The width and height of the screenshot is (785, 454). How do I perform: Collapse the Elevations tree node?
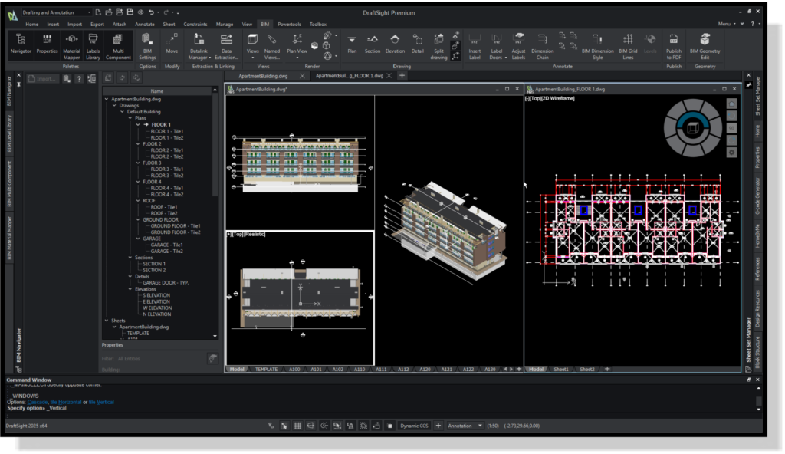[x=130, y=289]
